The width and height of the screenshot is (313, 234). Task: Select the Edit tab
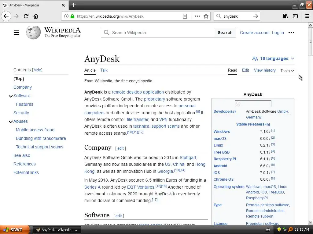click(x=245, y=70)
